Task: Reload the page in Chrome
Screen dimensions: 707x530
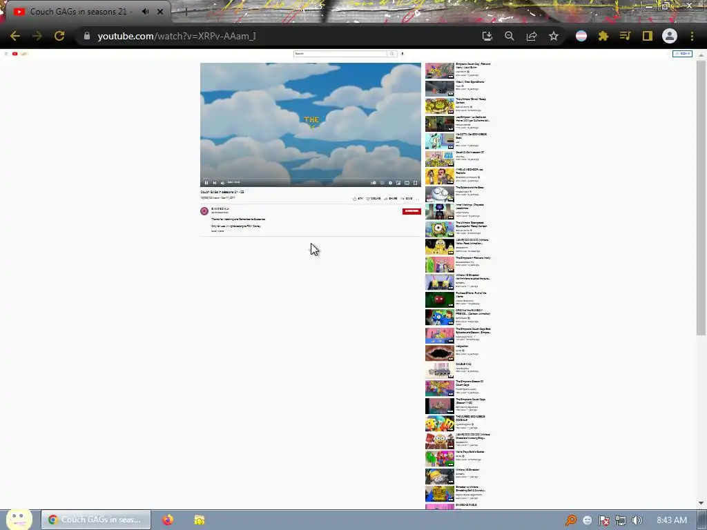Action: (59, 36)
